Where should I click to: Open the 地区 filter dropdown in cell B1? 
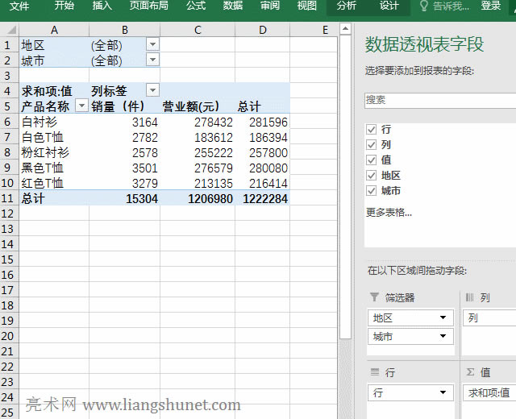point(152,45)
